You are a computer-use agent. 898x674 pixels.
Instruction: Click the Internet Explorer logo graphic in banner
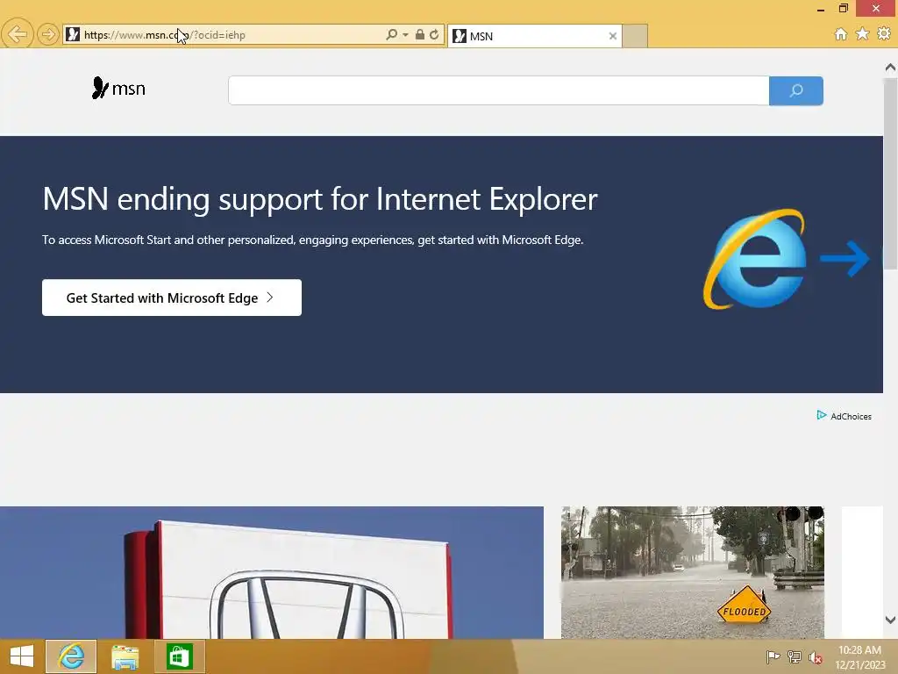click(755, 259)
